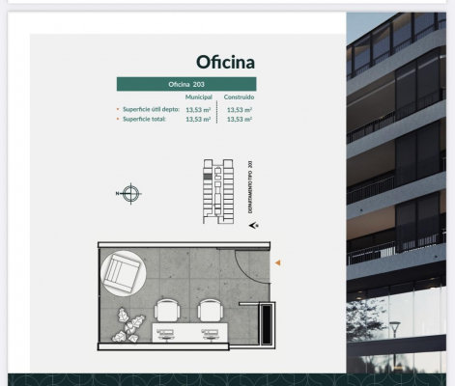Select the 'Oficina 203' green banner
The image size is (455, 386).
pos(186,84)
